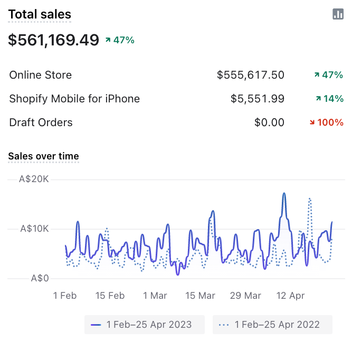Open the Total sales heading link

click(40, 14)
